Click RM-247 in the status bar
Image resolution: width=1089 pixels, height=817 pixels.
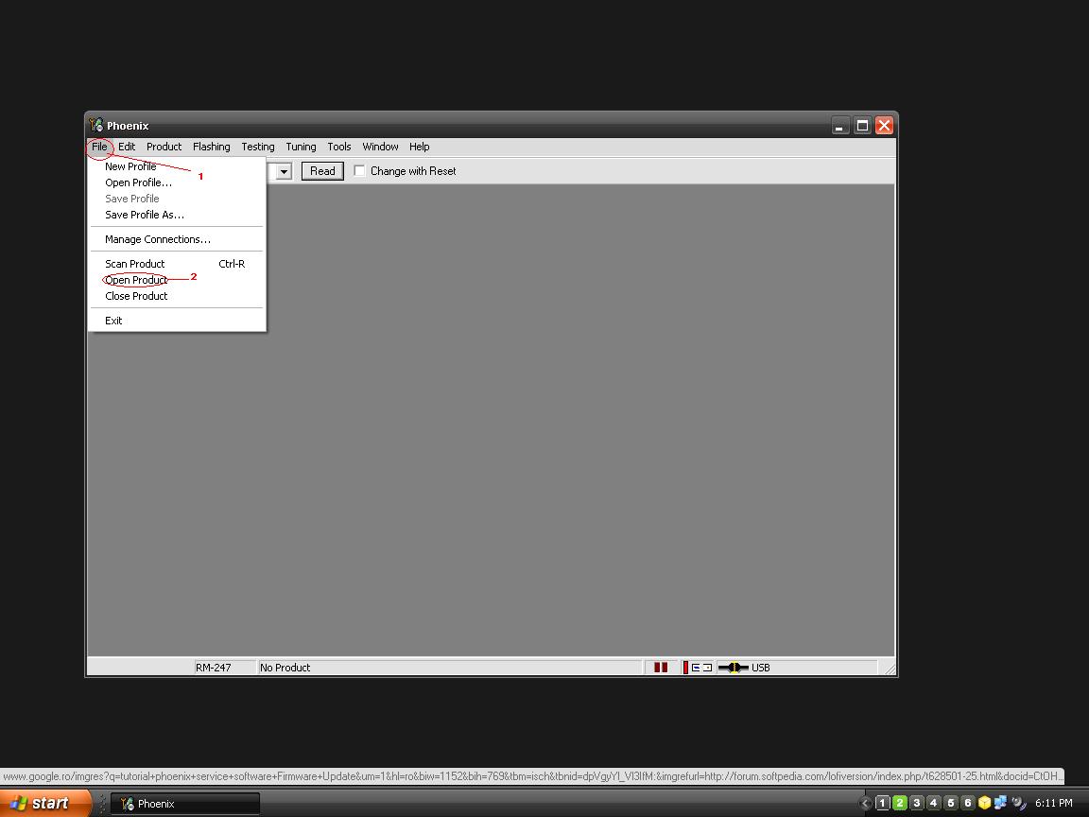click(x=214, y=668)
